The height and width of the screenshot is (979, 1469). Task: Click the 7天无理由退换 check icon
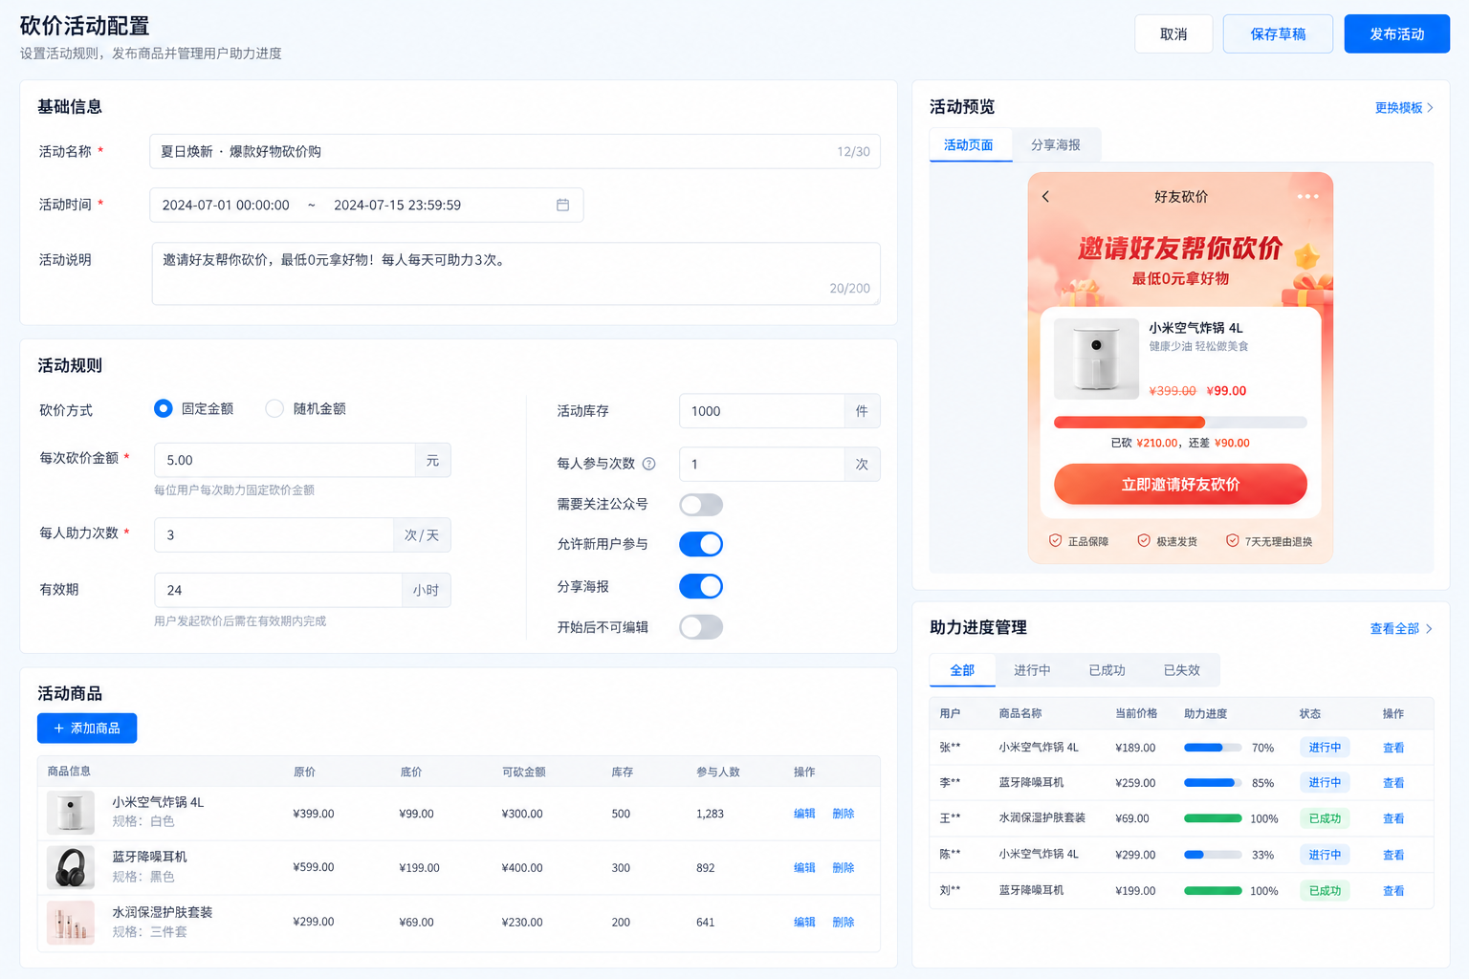(1233, 540)
